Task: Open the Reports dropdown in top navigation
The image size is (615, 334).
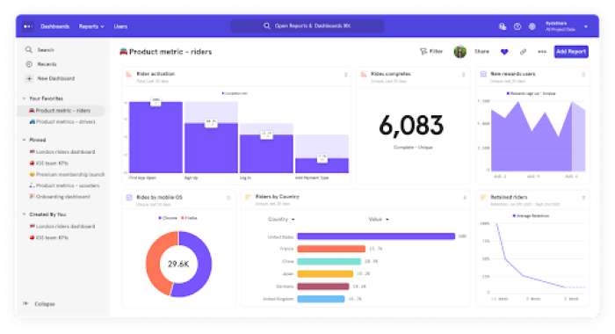Action: [x=91, y=26]
